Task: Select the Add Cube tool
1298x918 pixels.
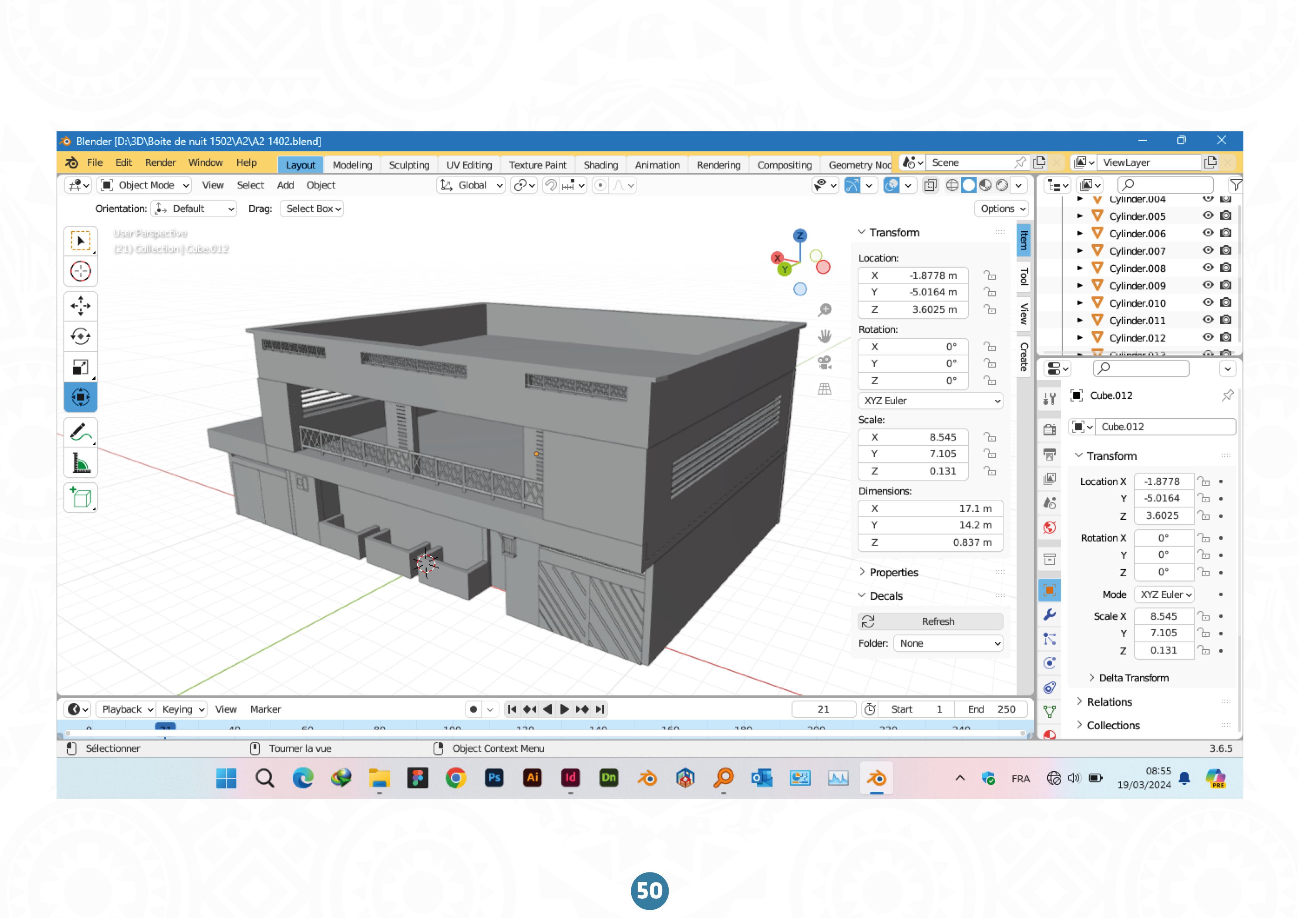Action: coord(80,498)
